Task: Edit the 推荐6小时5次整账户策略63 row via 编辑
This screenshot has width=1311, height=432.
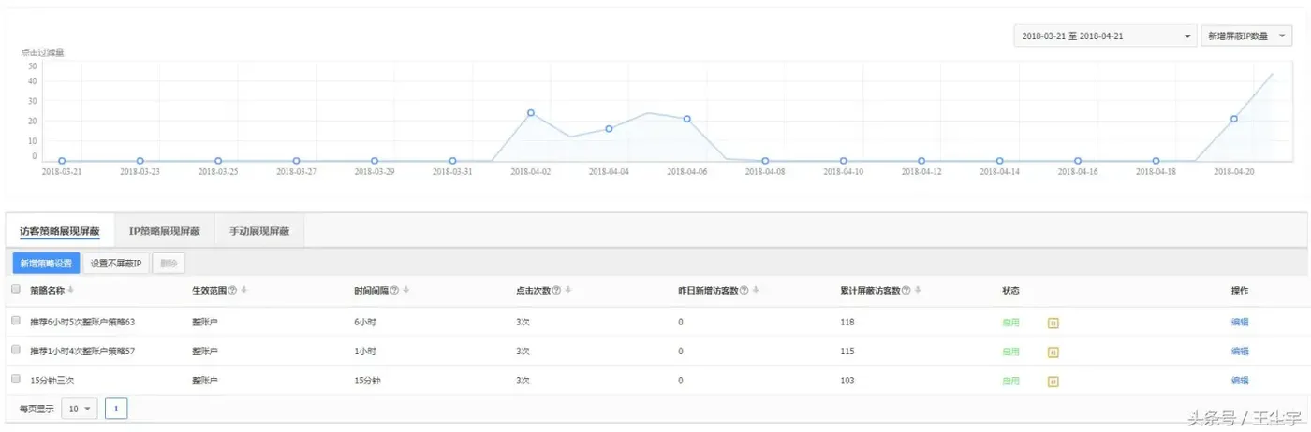Action: tap(1240, 322)
